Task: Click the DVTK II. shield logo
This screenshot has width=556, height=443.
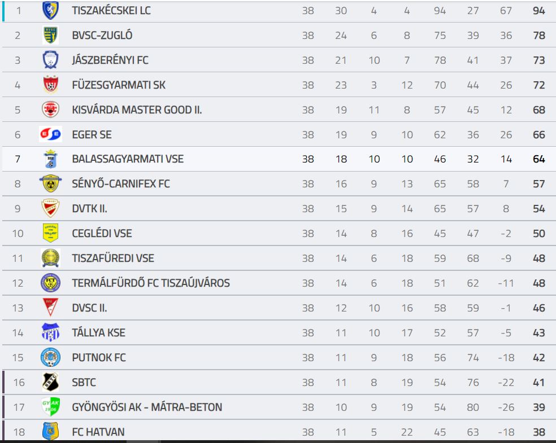Action: pos(50,208)
